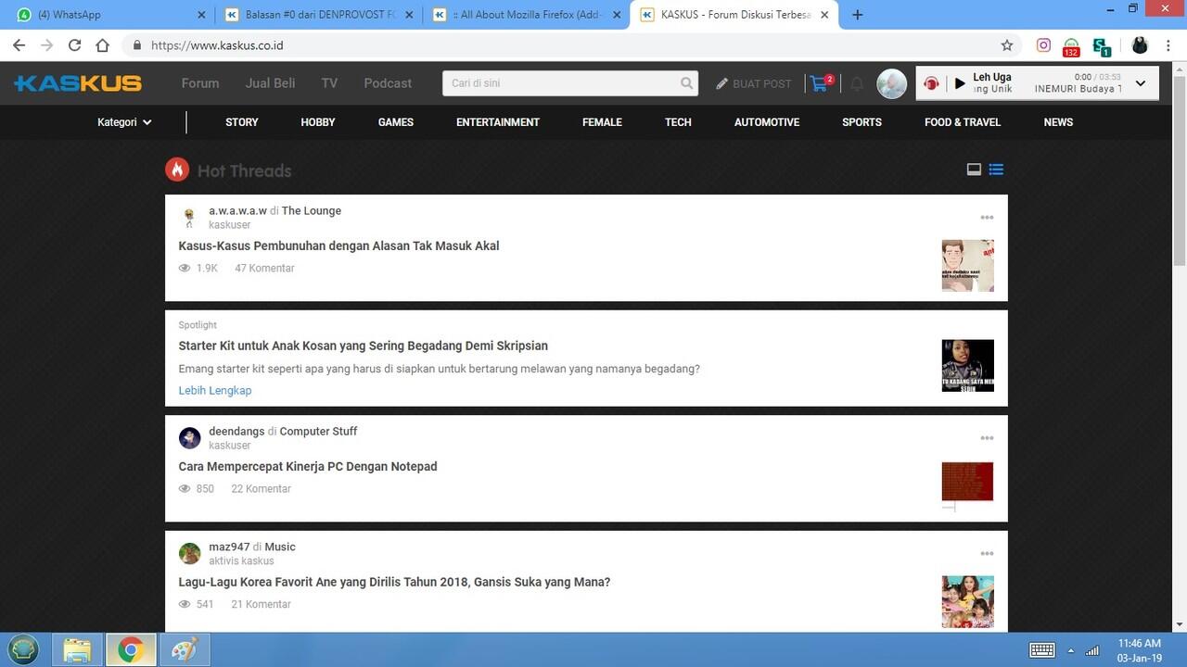Click the BUAT POST button
The image size is (1187, 667).
[x=753, y=83]
